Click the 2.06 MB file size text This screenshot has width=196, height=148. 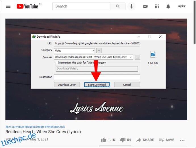(x=153, y=63)
